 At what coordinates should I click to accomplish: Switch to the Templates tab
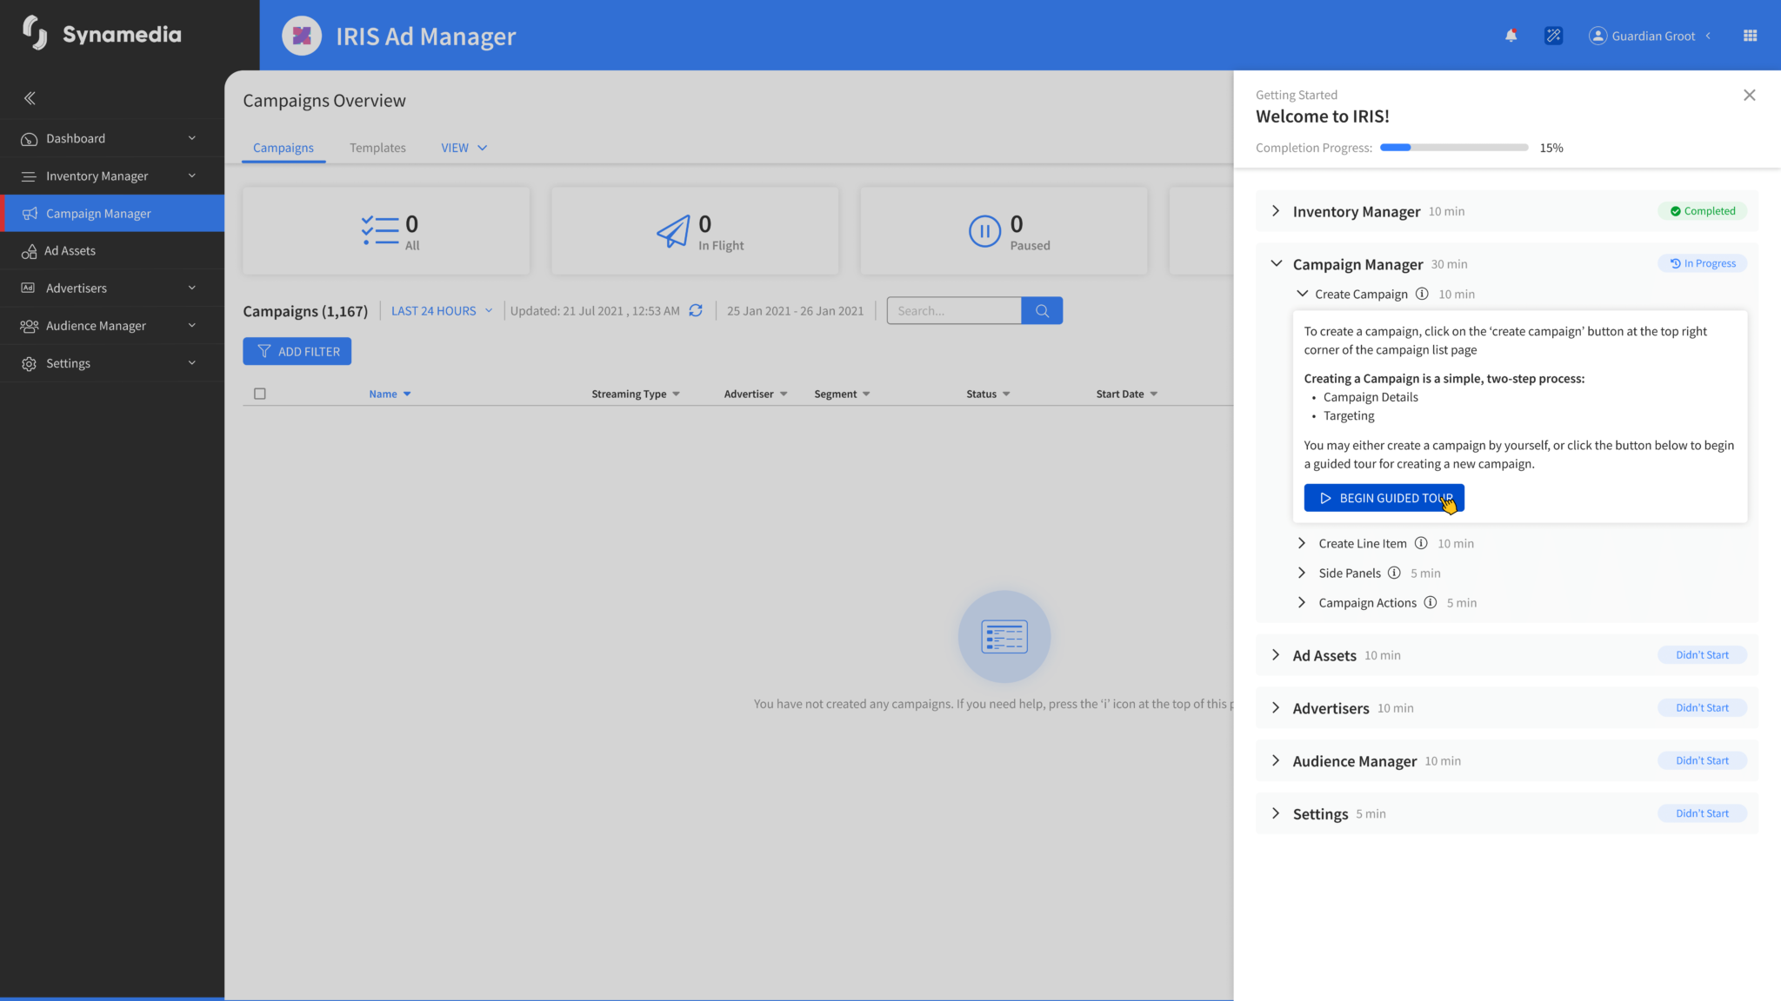pyautogui.click(x=377, y=148)
